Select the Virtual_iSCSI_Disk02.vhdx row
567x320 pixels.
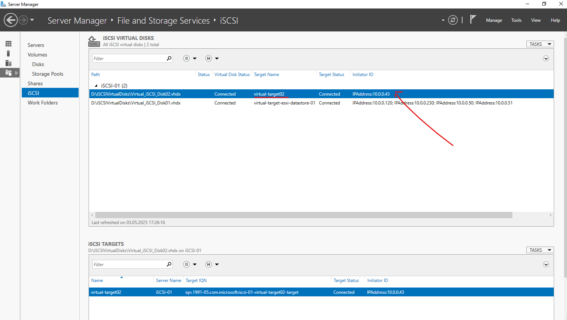coord(321,94)
